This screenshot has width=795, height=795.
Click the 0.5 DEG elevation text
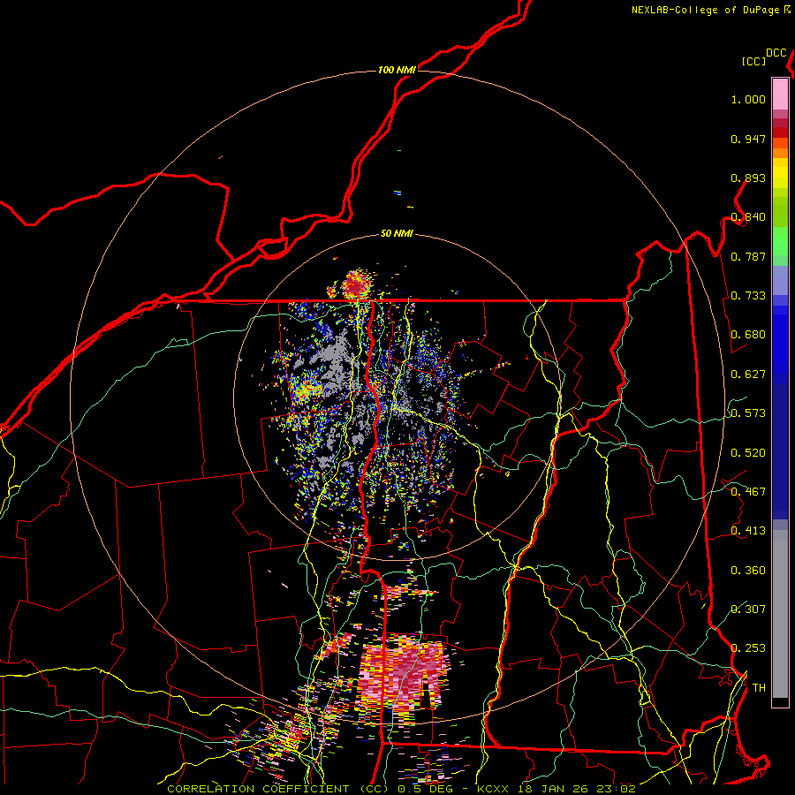point(427,789)
